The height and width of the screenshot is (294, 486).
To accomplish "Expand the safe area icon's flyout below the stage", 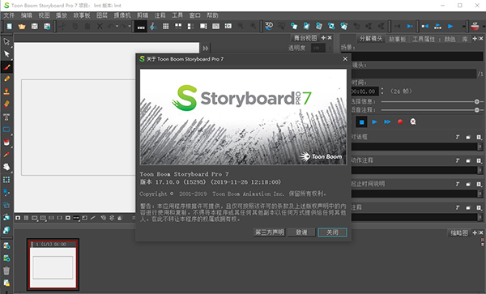I will click(37, 220).
